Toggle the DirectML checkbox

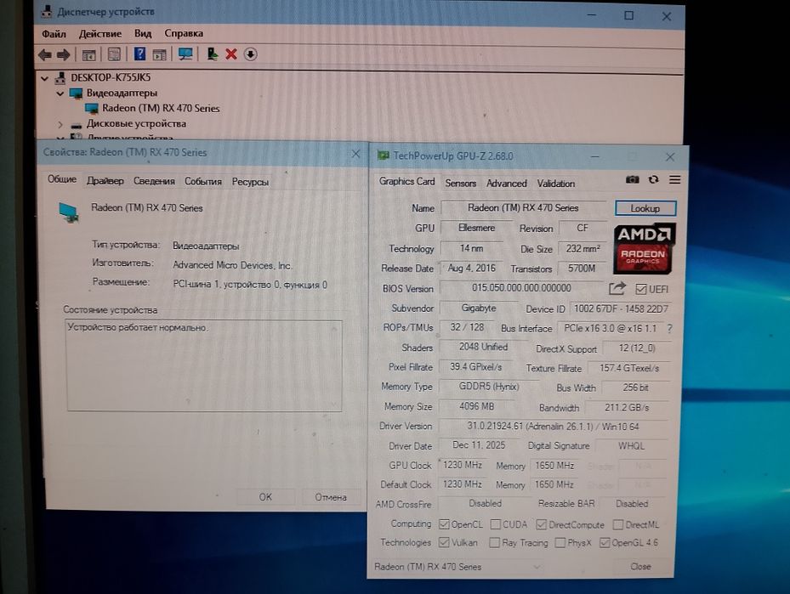point(617,524)
